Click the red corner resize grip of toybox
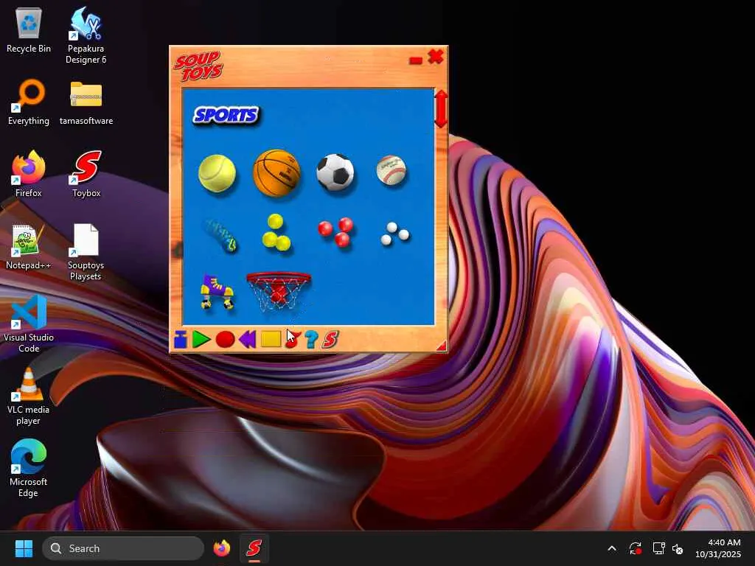 [x=441, y=346]
